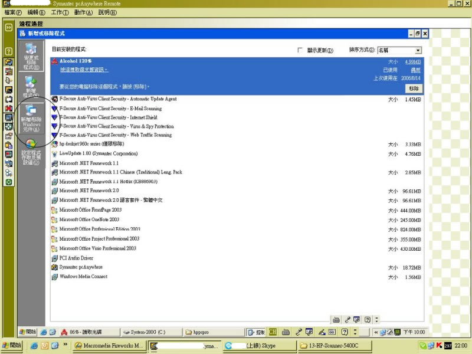Open the 檔案(F) menu
The height and width of the screenshot is (354, 472).
[x=13, y=12]
